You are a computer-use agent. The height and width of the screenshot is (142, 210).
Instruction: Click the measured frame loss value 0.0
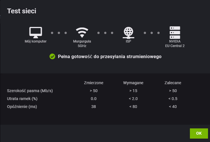94,99
